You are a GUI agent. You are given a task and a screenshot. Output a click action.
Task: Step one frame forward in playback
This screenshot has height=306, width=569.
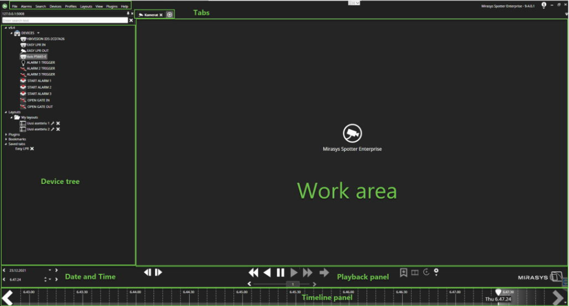(x=159, y=272)
